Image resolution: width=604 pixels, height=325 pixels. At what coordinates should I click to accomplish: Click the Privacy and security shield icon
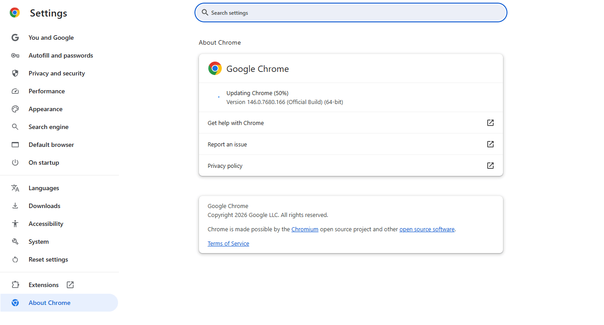point(15,73)
